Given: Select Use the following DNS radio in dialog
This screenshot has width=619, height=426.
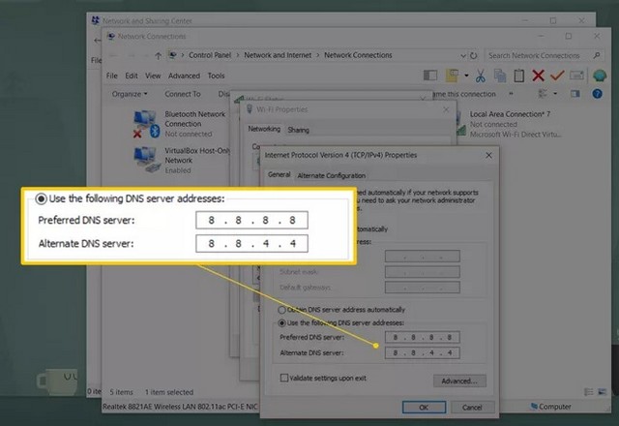Looking at the screenshot, I should [283, 321].
